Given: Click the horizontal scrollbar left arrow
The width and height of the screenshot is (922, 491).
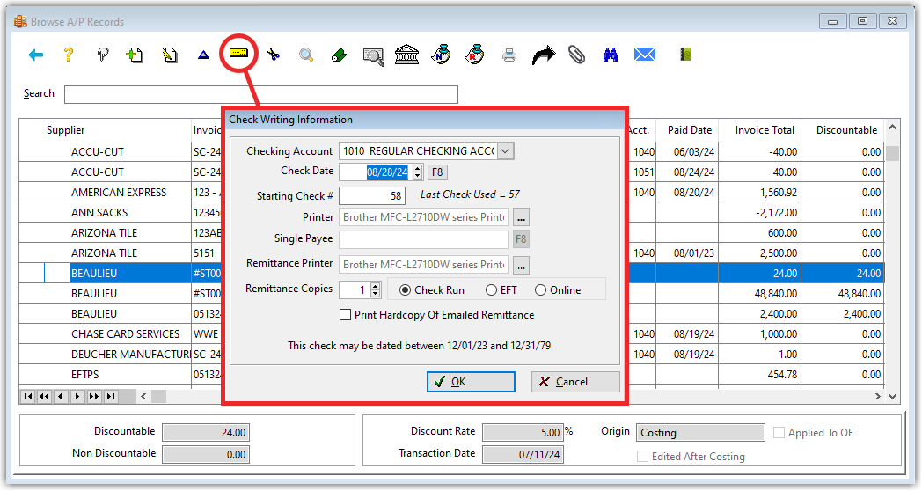Looking at the screenshot, I should click(143, 396).
